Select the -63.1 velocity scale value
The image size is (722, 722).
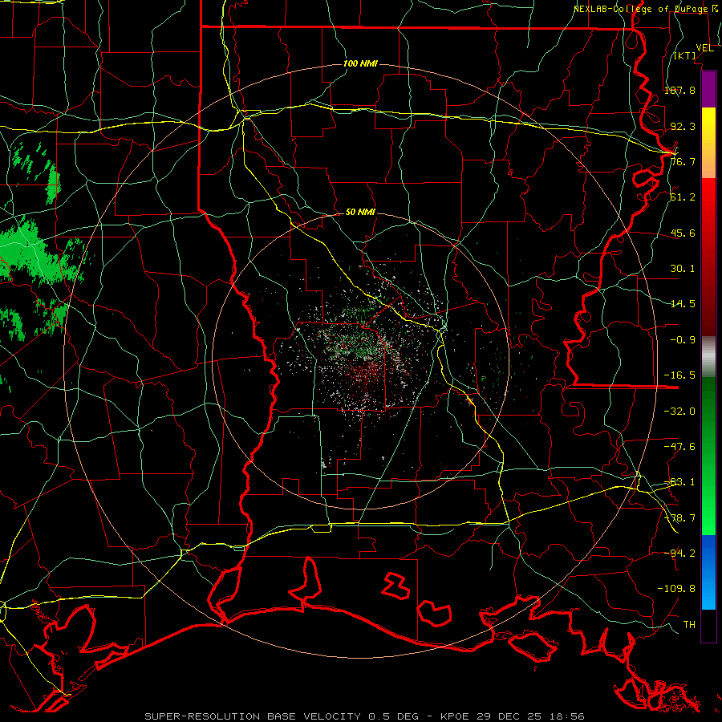click(679, 482)
